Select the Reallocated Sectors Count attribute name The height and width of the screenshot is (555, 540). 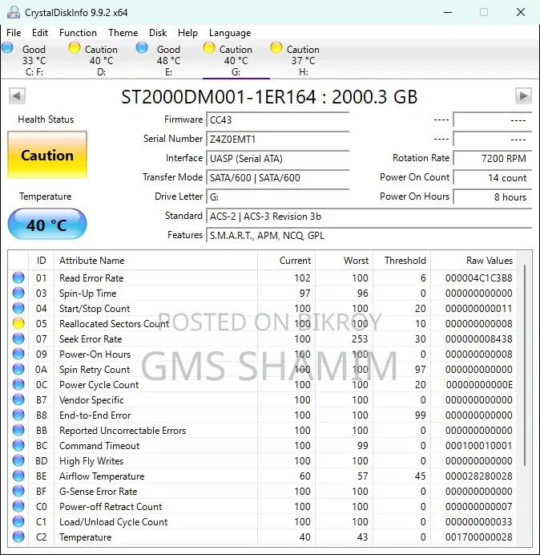115,323
